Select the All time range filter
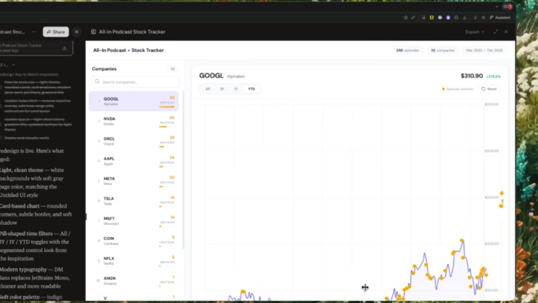Image resolution: width=538 pixels, height=303 pixels. tap(208, 89)
